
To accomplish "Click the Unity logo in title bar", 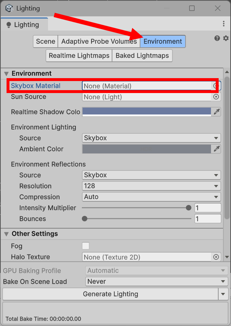I will point(9,8).
